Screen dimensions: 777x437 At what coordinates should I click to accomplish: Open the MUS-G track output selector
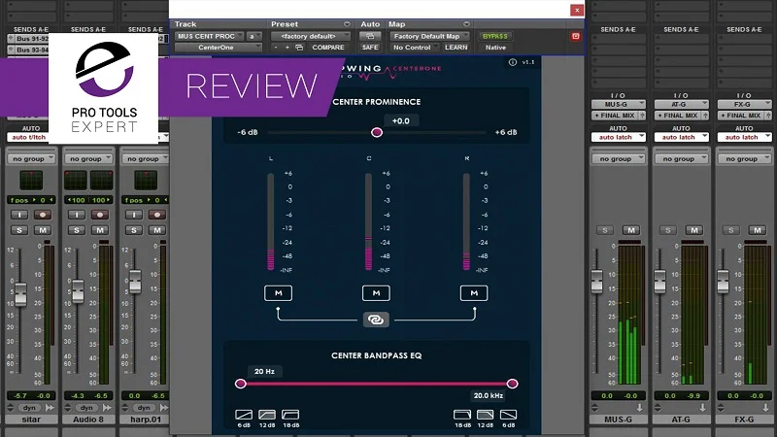618,104
